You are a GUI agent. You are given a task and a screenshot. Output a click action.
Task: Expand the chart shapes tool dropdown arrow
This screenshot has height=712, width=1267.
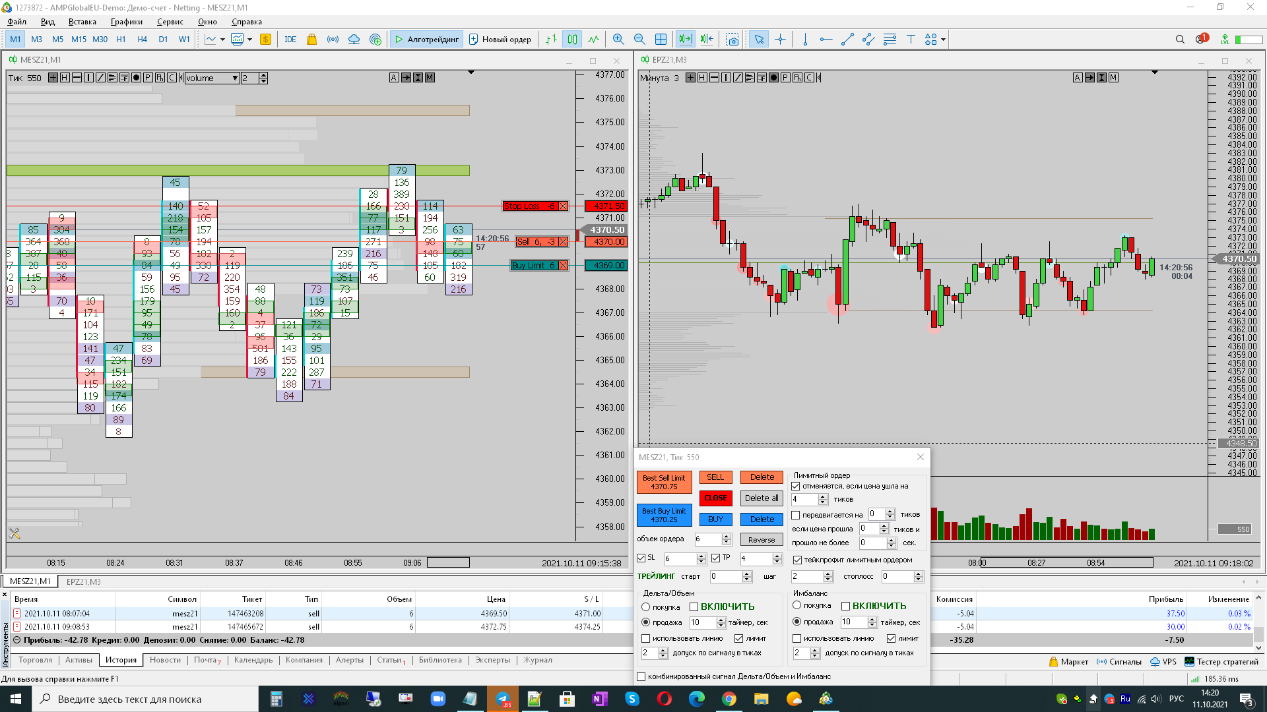(x=943, y=40)
